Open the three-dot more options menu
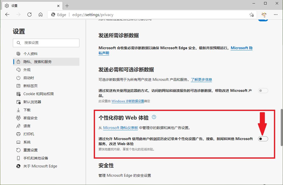The width and height of the screenshot is (283, 185). [276, 15]
